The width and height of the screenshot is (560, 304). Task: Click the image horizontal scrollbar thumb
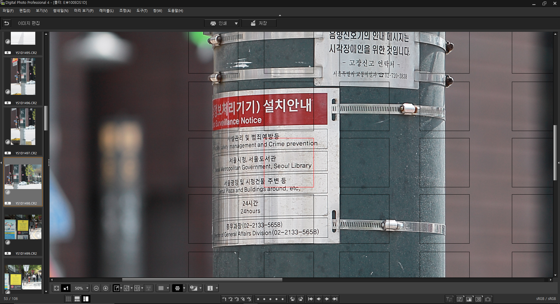[202, 280]
